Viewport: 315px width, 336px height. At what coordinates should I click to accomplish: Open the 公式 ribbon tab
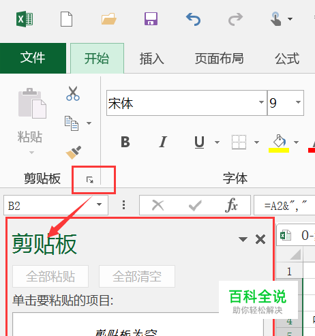[287, 59]
